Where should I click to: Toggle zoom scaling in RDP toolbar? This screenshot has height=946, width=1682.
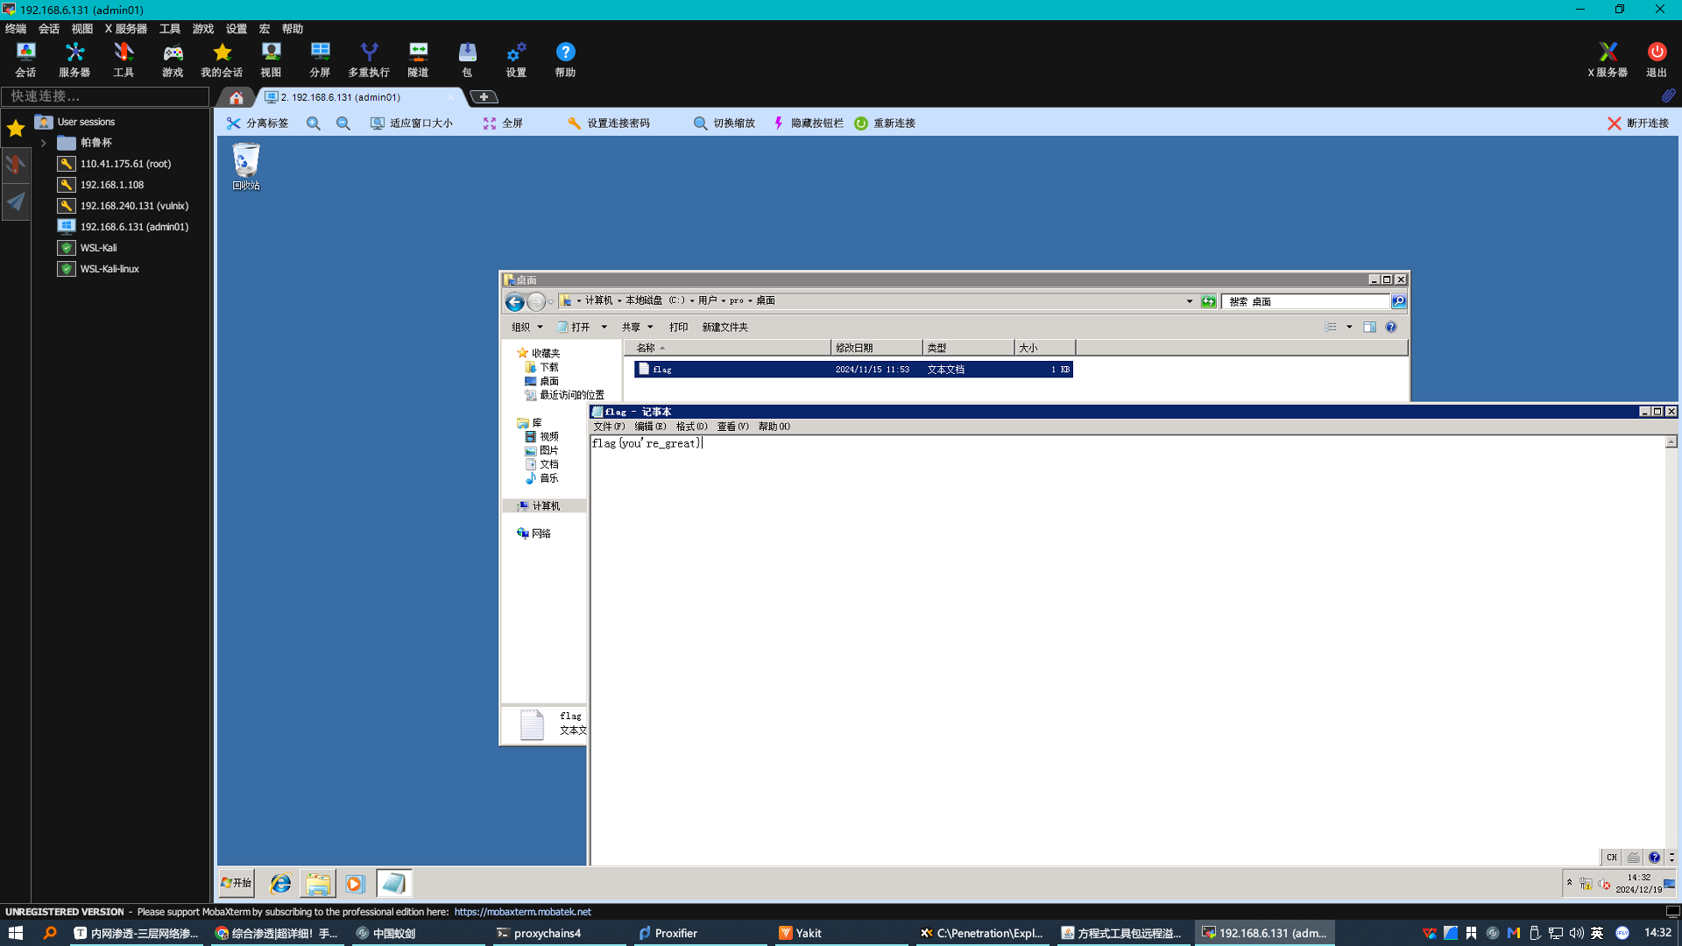pos(724,124)
